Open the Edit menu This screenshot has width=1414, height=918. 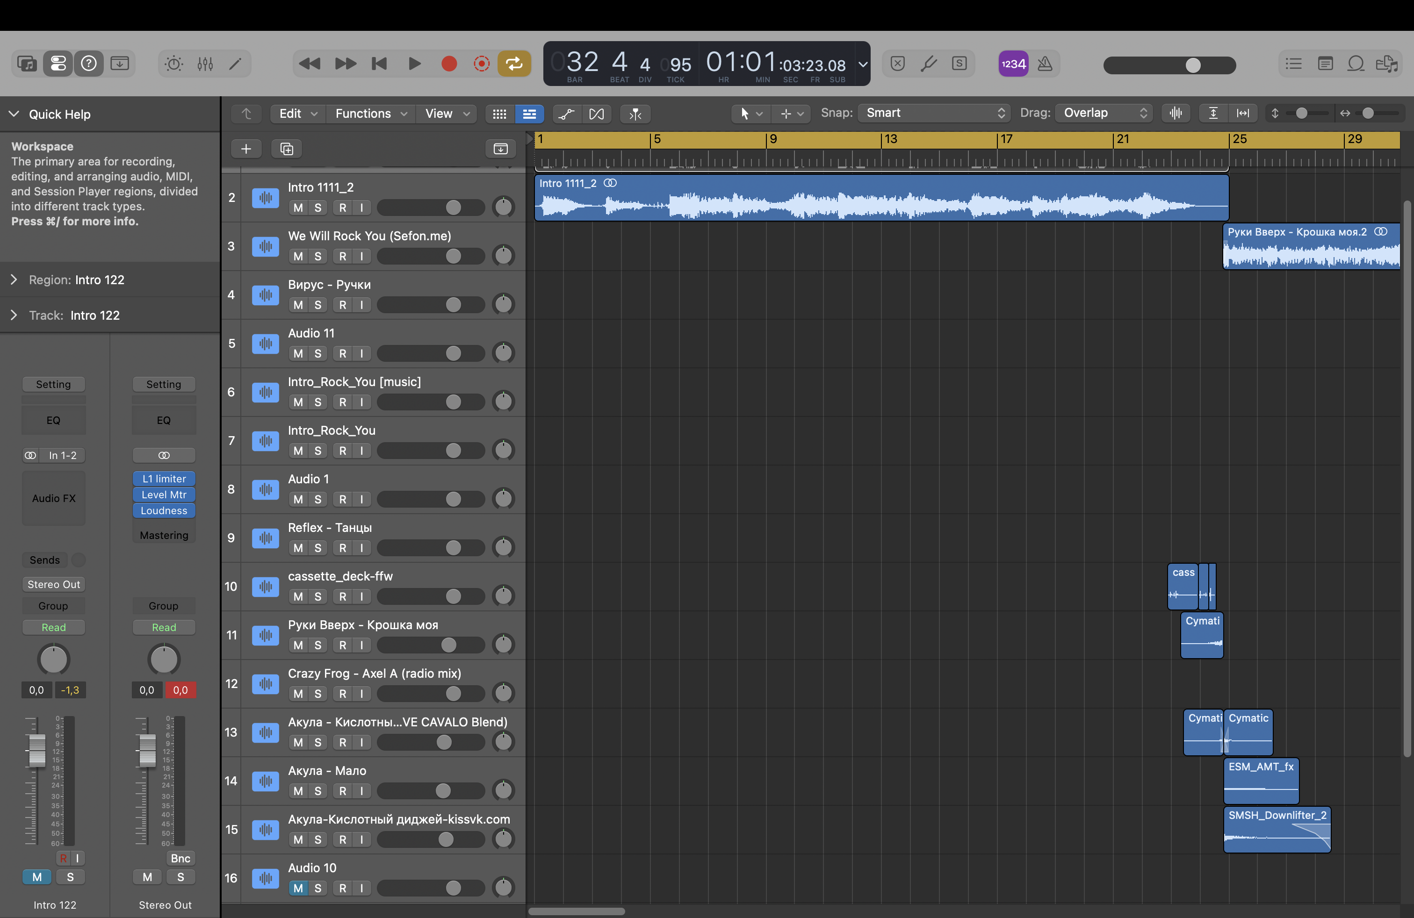(298, 114)
